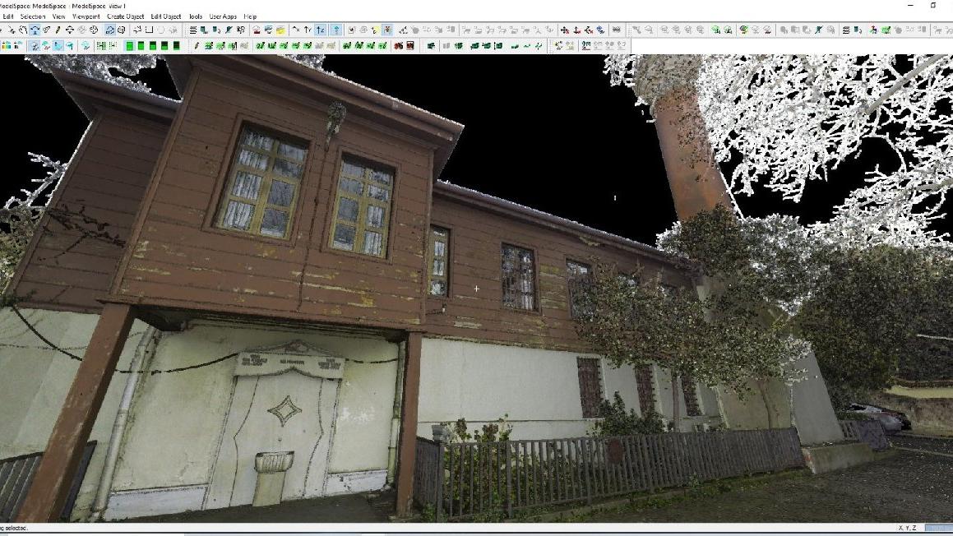This screenshot has width=953, height=536.
Task: Expand the User Apps menu
Action: coord(223,16)
